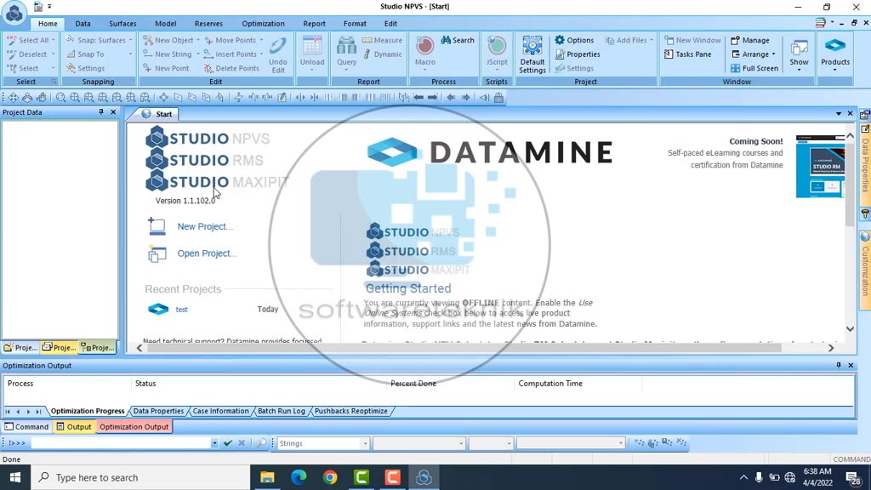Open Default Settings in Project group

click(x=532, y=54)
